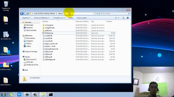Open Imágenes library
Viewport: 174px width, 97px height.
[x=30, y=41]
